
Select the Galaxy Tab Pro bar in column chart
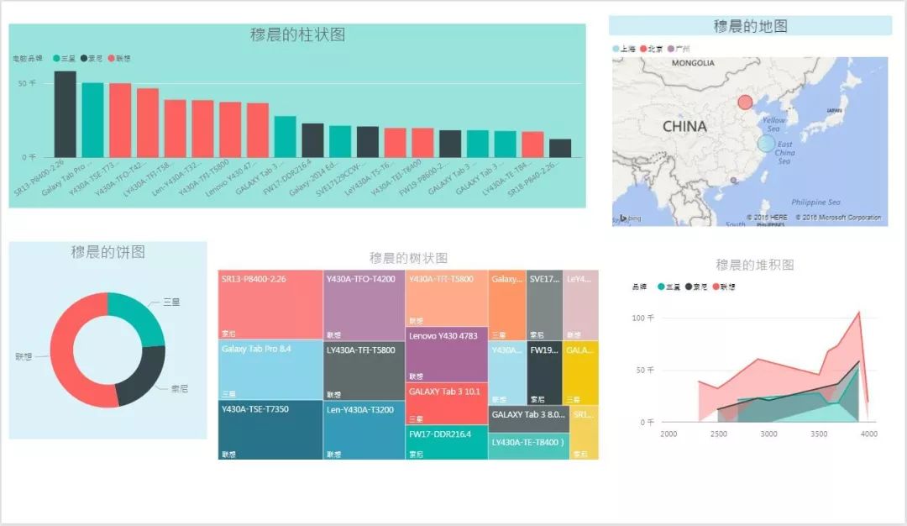click(92, 120)
